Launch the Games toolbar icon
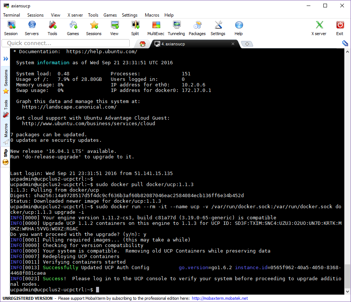Viewport: 351px width, 302px height. [73, 28]
